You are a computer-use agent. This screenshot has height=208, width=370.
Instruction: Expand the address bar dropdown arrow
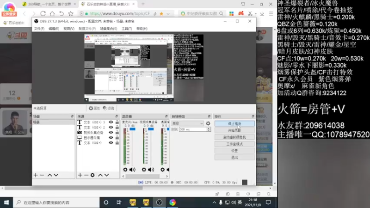(x=168, y=14)
